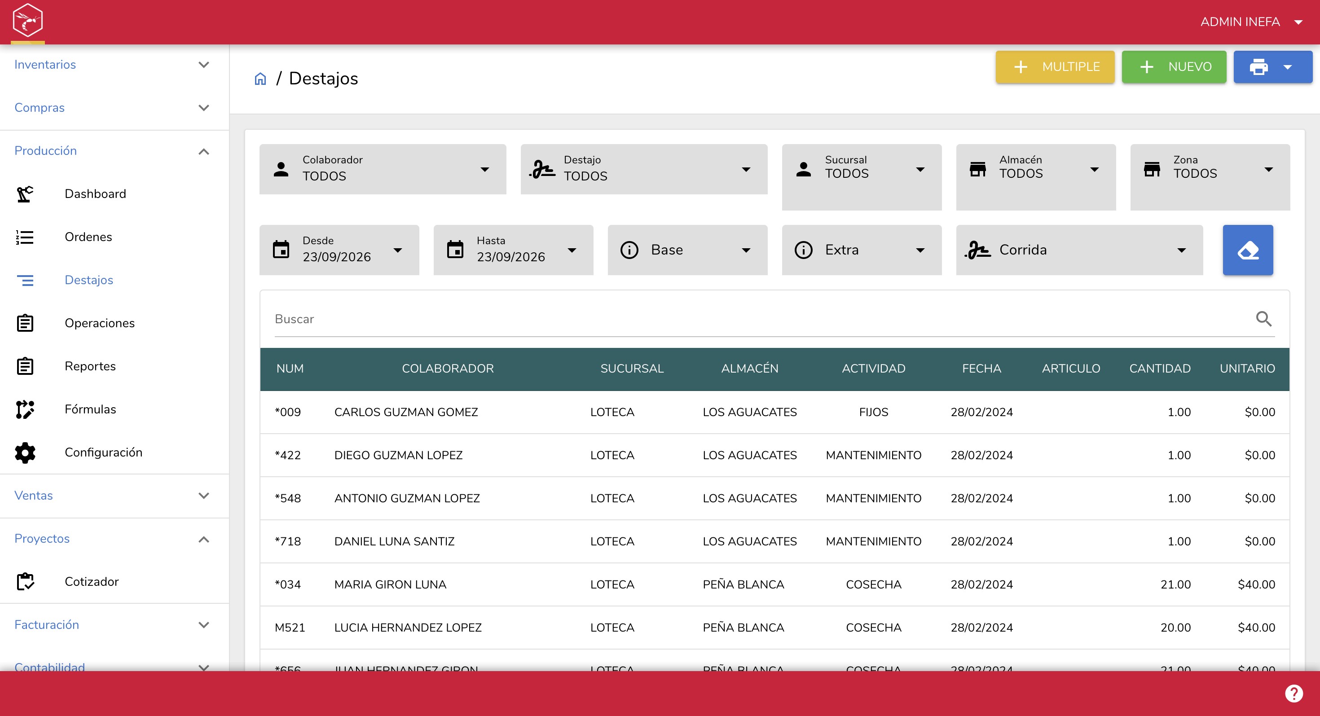Screen dimensions: 1320x716
Task: Click the green NUEVO button
Action: [1174, 66]
